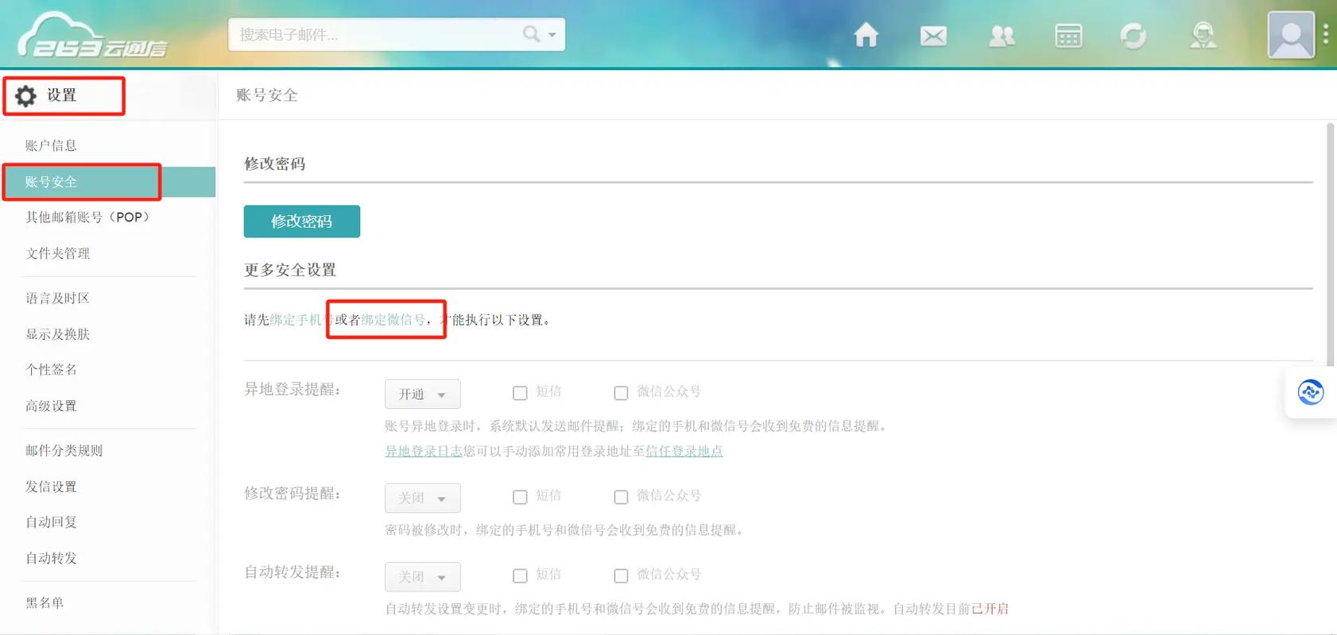The height and width of the screenshot is (635, 1337).
Task: Check 短信 for 异地登录提醒
Action: [520, 393]
